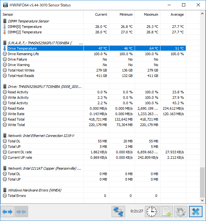This screenshot has height=221, width=206.
Task: Select the Read Total row label
Action: click(16, 119)
